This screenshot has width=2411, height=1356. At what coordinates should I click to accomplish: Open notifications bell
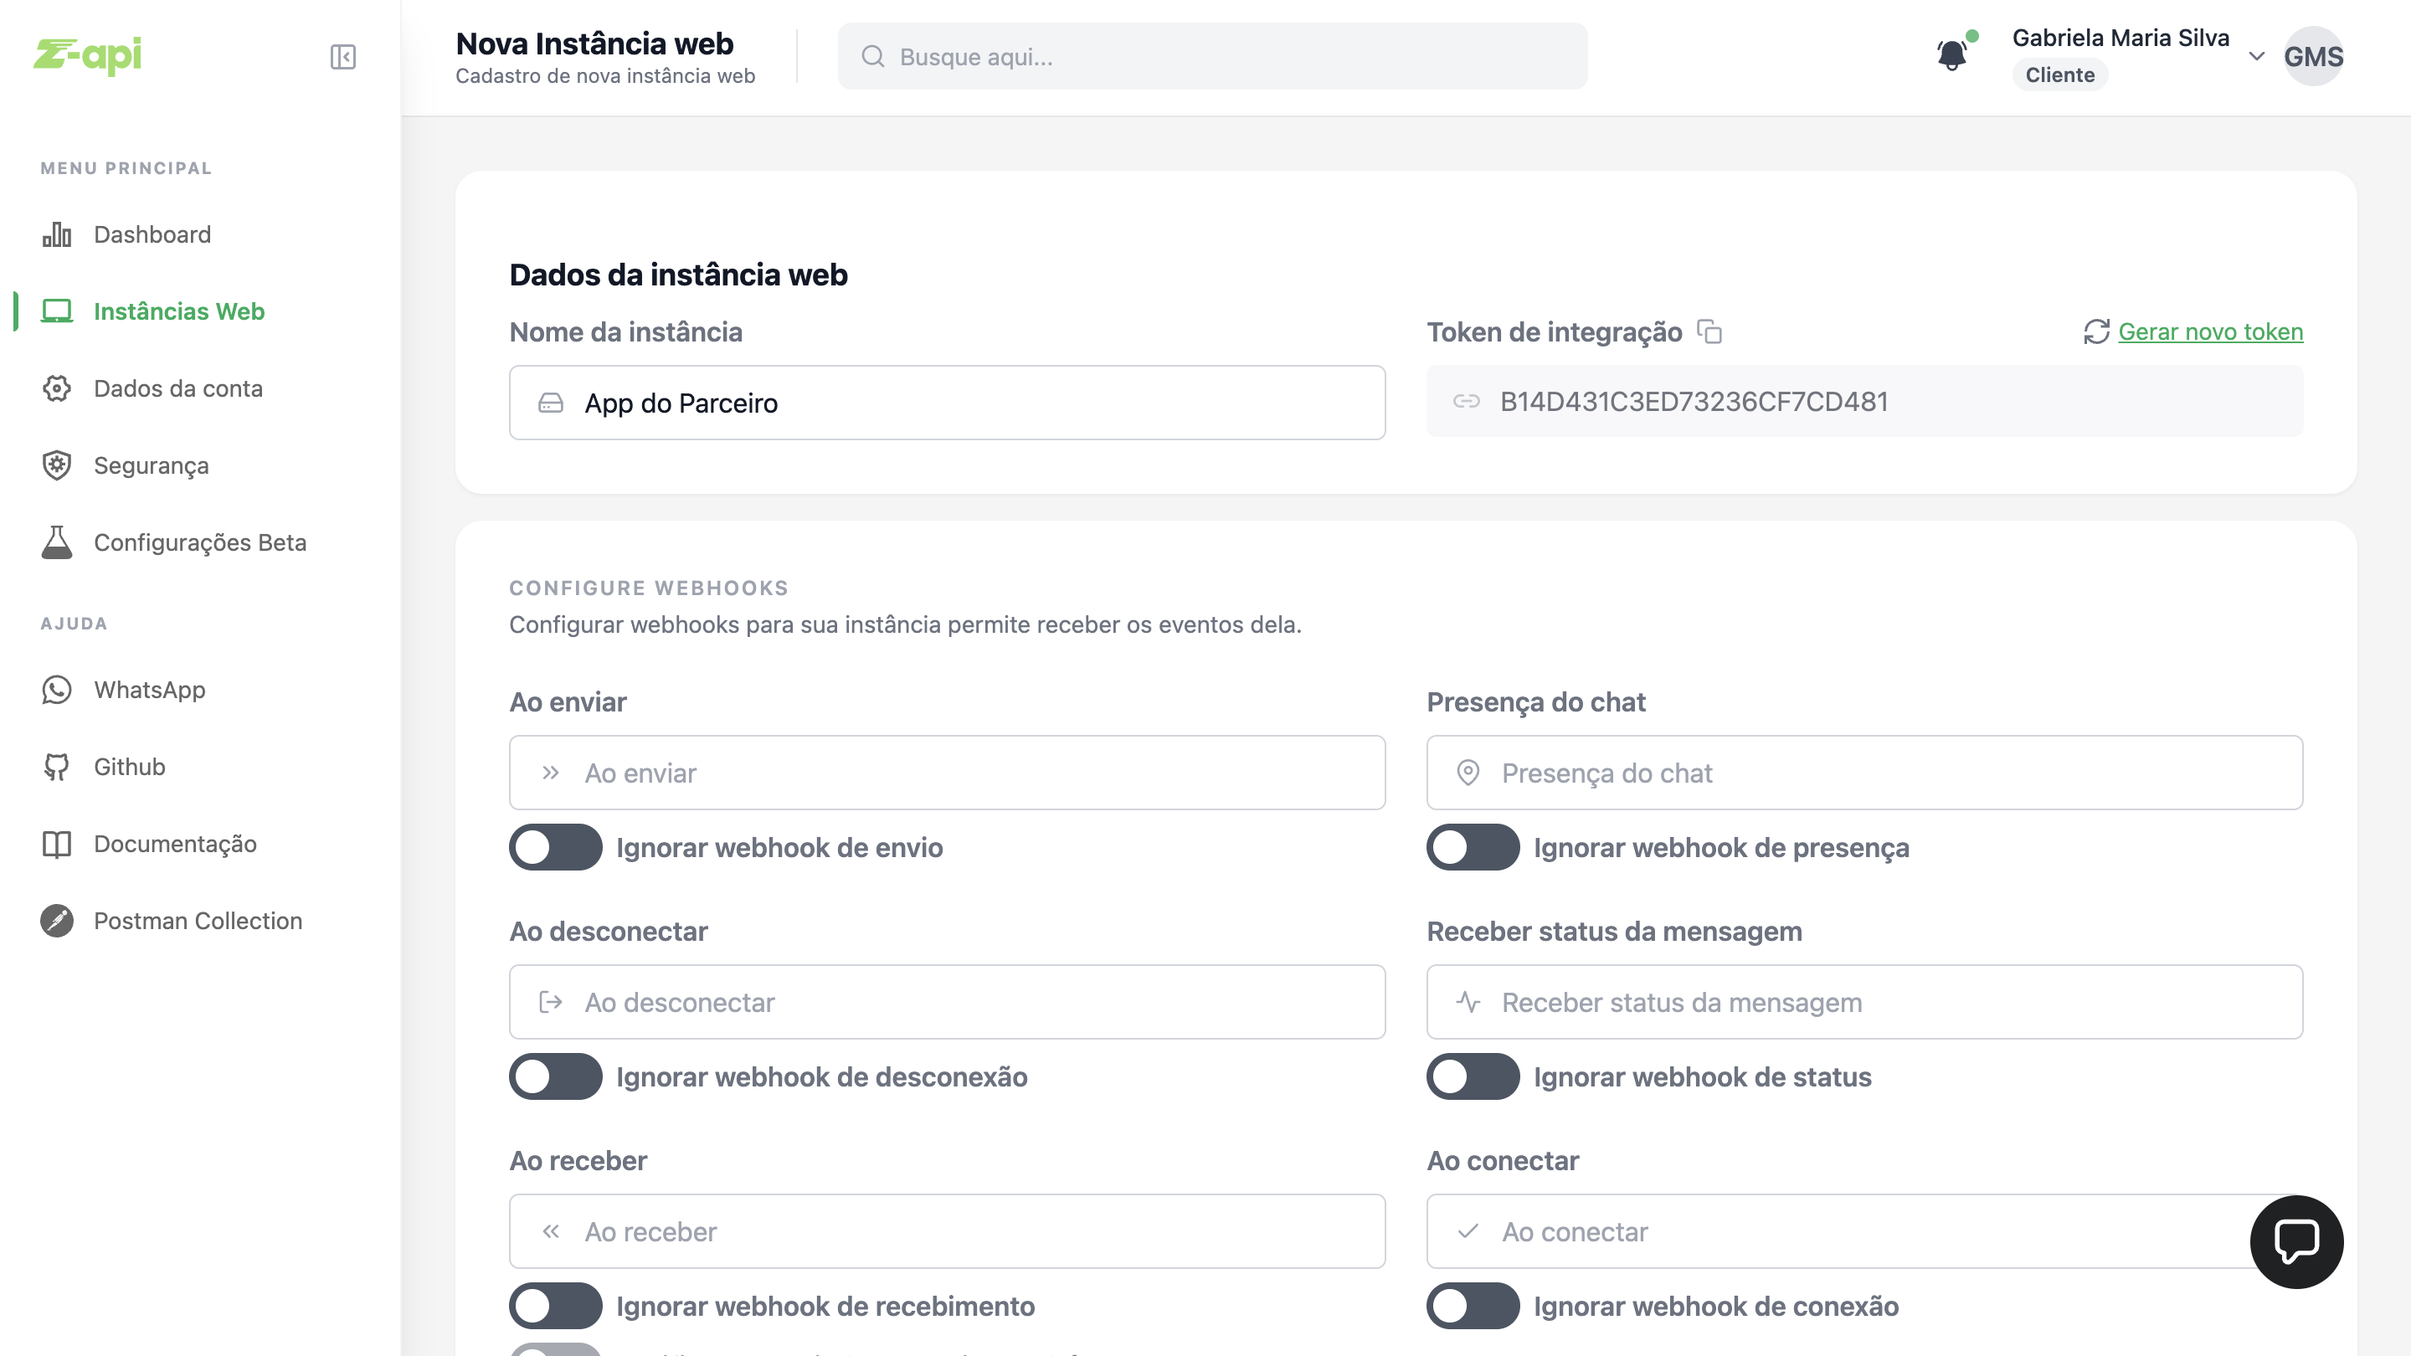click(1952, 55)
